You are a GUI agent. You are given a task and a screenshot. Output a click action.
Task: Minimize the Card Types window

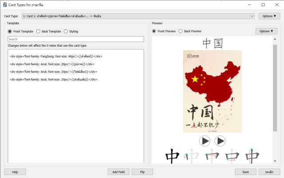click(249, 5)
